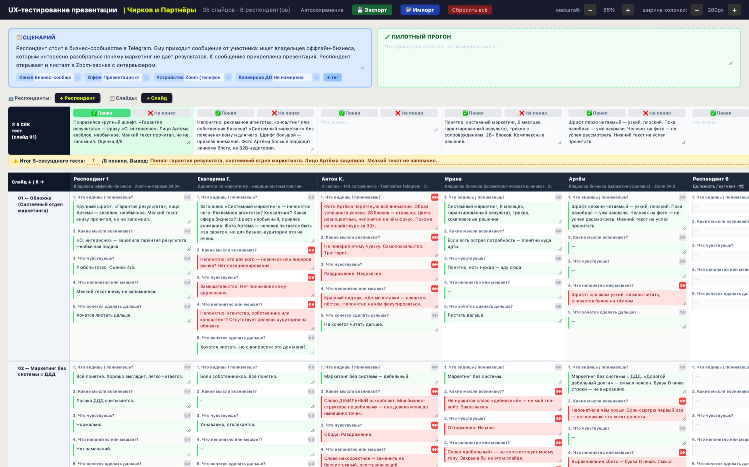Increase ширина колонки with plus button

(x=734, y=10)
